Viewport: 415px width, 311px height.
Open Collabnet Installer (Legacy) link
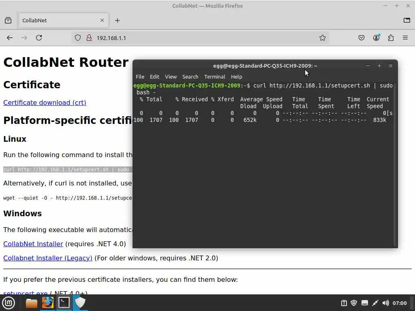tap(48, 258)
